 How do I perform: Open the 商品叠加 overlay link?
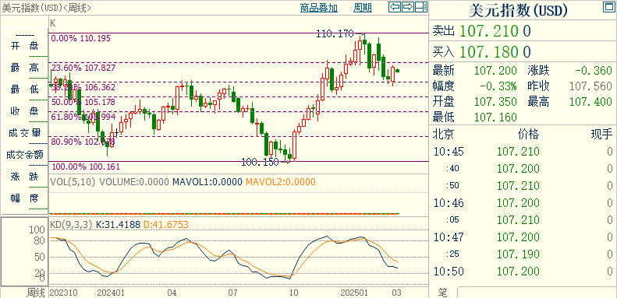click(x=319, y=8)
